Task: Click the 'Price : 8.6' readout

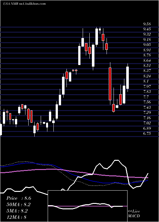Action: (19, 198)
